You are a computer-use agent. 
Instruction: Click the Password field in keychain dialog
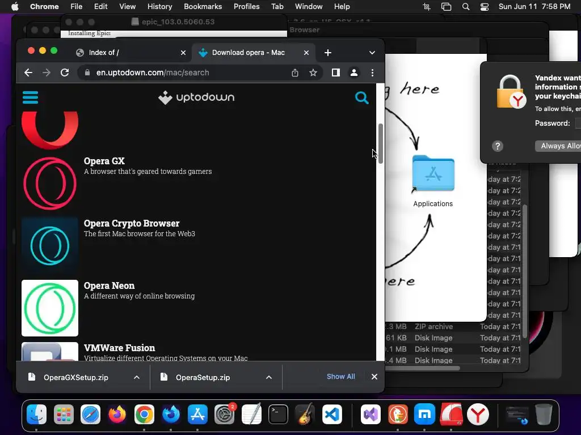[x=578, y=123]
